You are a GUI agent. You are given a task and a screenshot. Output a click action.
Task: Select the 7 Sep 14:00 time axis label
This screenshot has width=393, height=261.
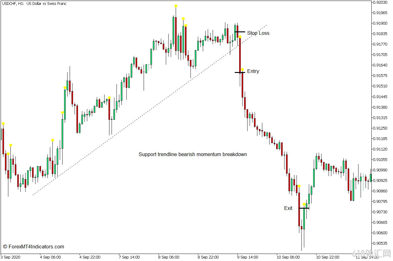click(x=129, y=257)
